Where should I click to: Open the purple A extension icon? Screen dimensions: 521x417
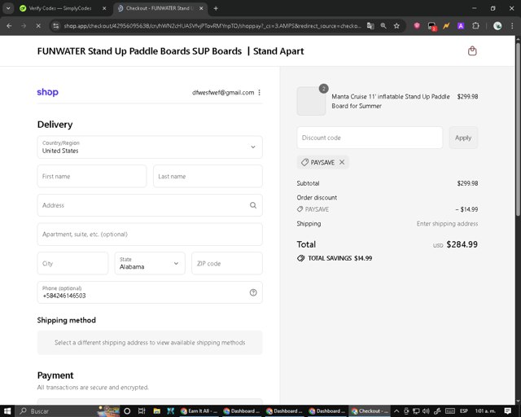pos(461,25)
